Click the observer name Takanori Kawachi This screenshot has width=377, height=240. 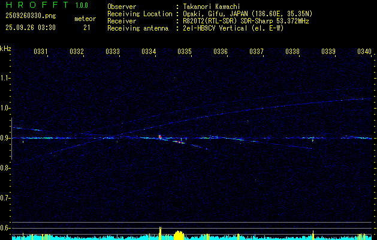click(x=211, y=7)
